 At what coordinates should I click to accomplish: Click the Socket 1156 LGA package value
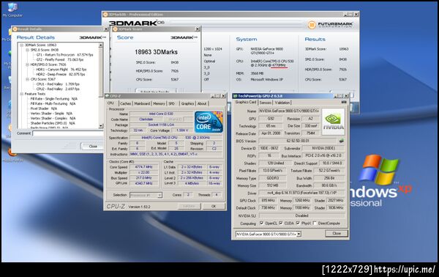161,125
